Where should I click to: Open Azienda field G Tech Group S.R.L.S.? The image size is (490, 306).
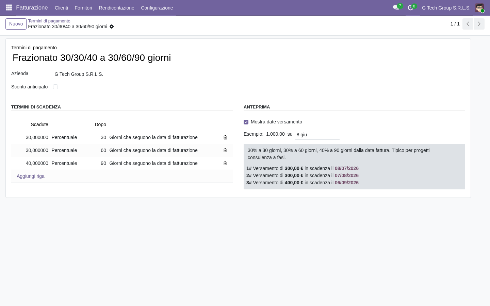point(79,74)
